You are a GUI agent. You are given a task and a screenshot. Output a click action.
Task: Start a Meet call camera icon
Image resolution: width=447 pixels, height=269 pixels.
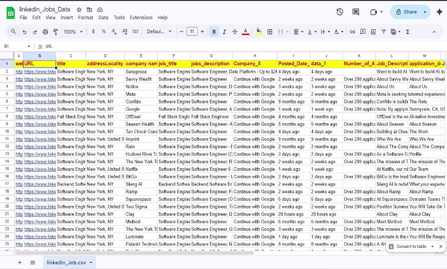(373, 12)
